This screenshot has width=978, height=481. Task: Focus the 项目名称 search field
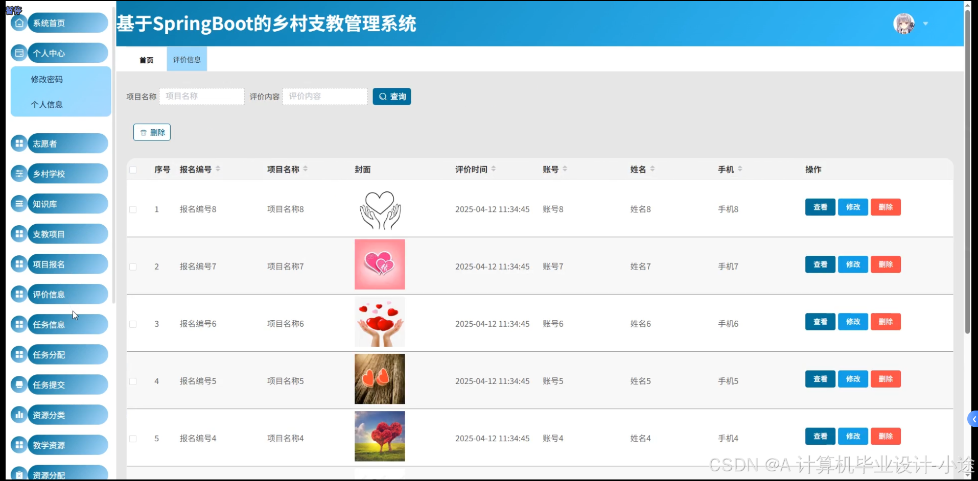[202, 97]
